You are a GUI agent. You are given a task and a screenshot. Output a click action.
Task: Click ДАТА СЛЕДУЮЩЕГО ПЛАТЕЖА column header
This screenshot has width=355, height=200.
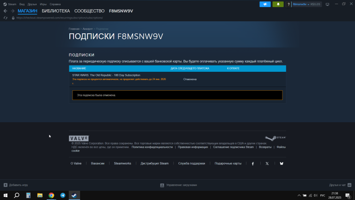pos(190,69)
